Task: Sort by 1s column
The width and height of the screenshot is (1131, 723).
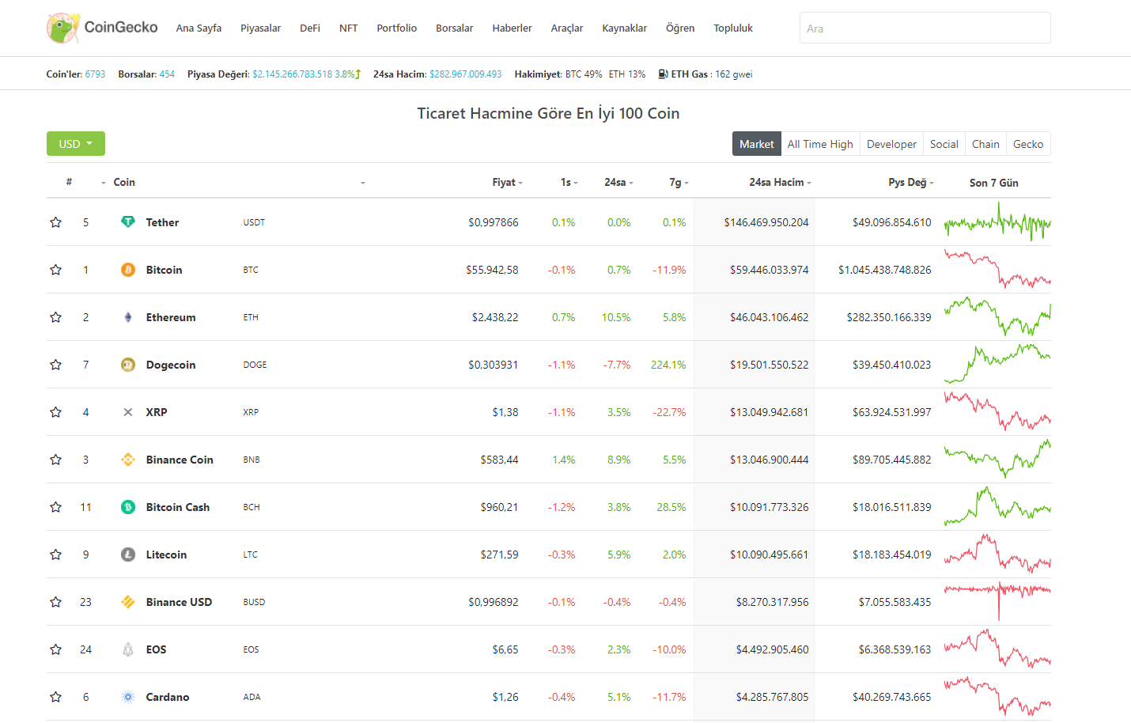Action: tap(569, 182)
